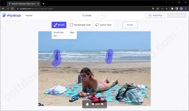Go to Home menu item

click(29, 15)
